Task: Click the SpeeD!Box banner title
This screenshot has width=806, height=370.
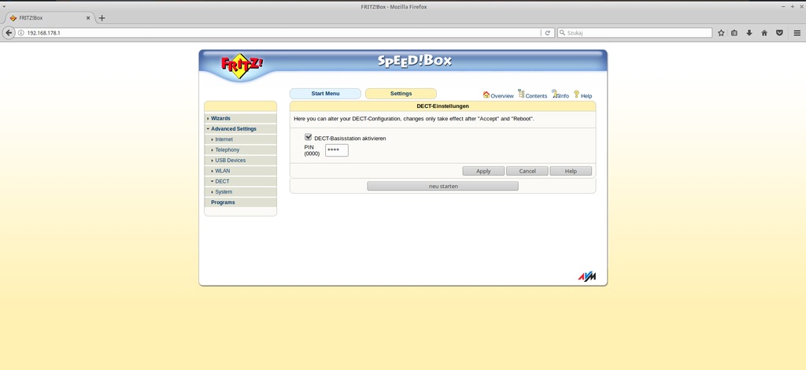Action: (x=415, y=61)
